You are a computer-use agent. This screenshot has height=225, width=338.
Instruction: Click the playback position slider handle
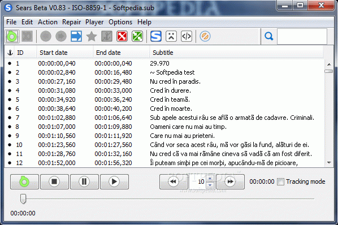click(x=23, y=198)
